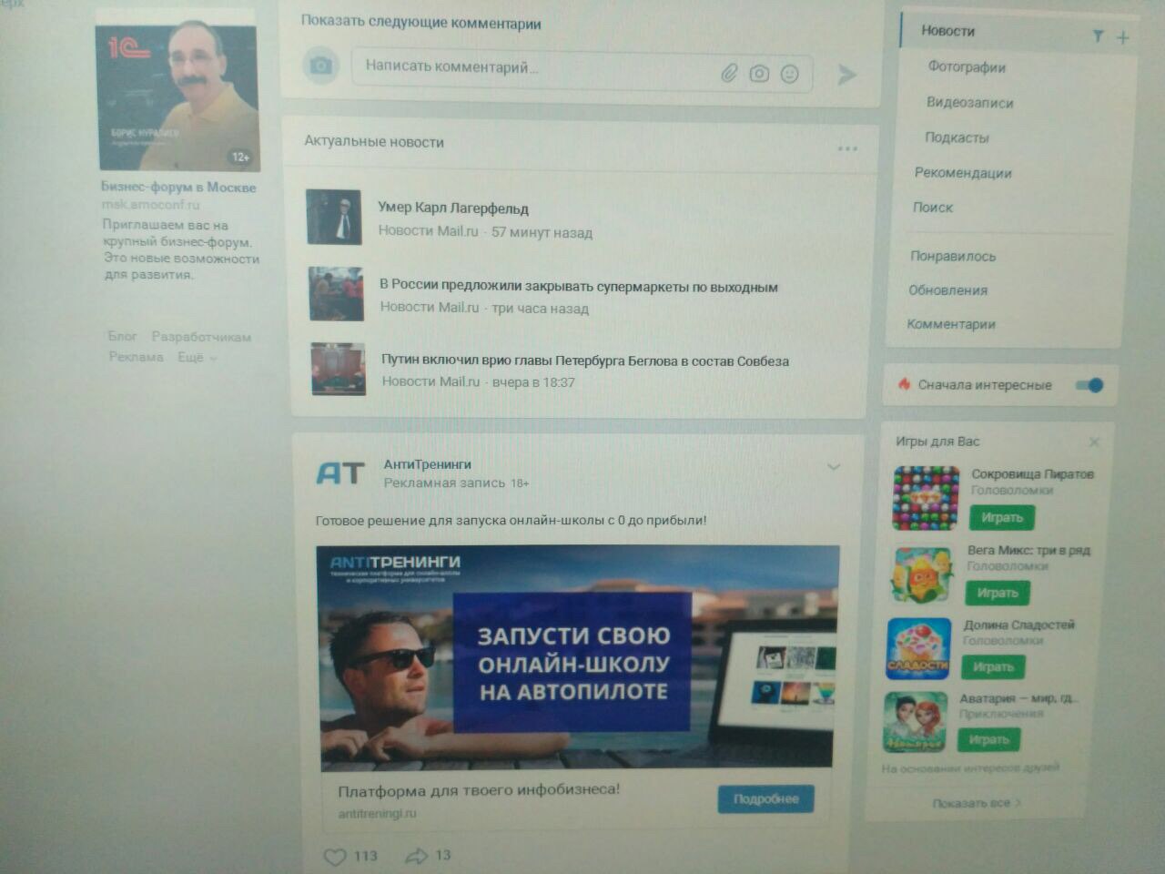Screen dimensions: 1165x874
Task: Open Карл Лагерфельд news thumbnail
Action: point(334,217)
